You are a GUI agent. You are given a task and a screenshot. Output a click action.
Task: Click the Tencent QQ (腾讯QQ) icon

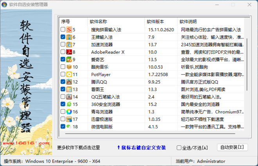(x=69, y=82)
